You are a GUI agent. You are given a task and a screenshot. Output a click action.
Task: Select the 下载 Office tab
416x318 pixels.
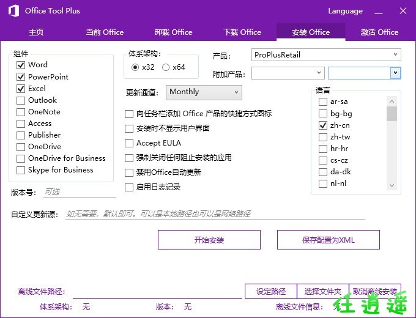pyautogui.click(x=242, y=32)
